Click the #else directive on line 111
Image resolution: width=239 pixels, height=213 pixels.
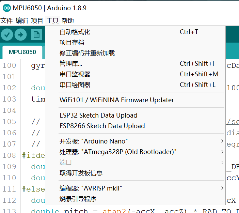click(x=33, y=189)
